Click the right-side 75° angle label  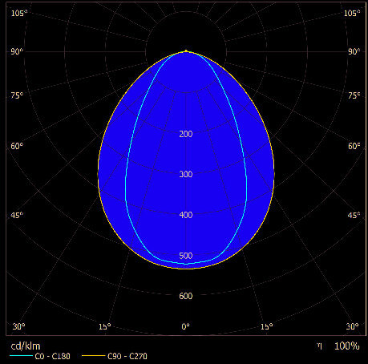(x=354, y=95)
